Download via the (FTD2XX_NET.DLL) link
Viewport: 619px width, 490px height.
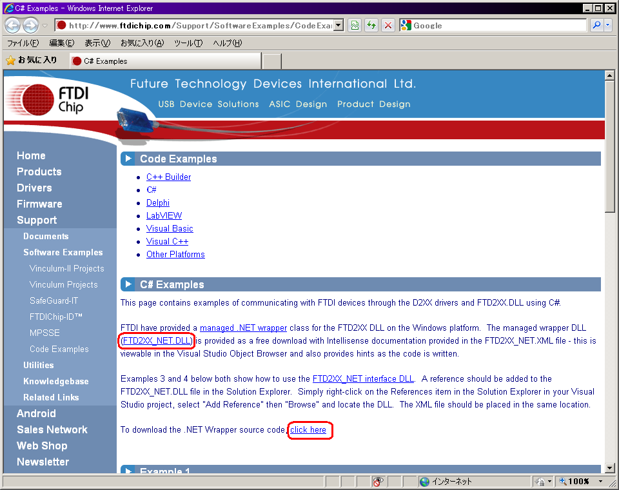coord(157,341)
